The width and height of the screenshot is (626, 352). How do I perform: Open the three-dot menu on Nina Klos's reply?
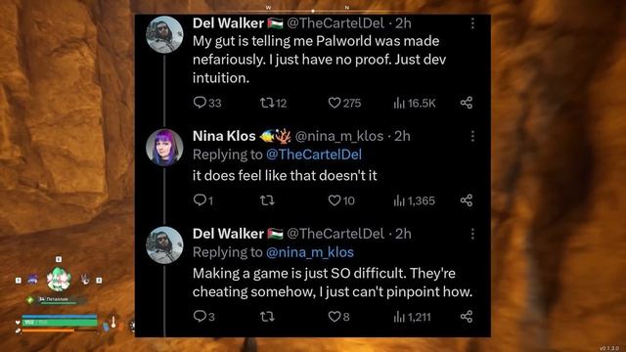(472, 136)
